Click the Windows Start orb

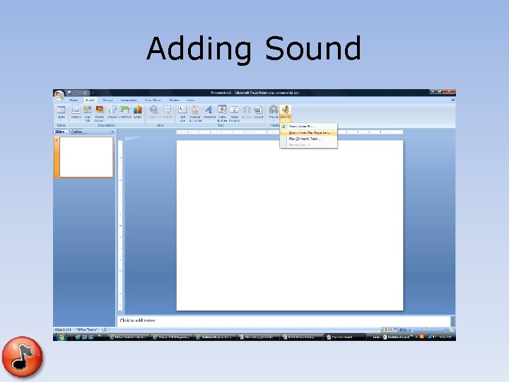[x=60, y=337]
